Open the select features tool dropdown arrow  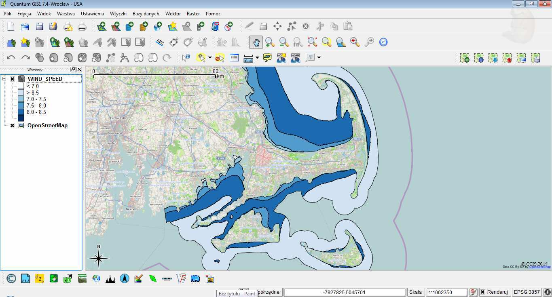tap(210, 58)
